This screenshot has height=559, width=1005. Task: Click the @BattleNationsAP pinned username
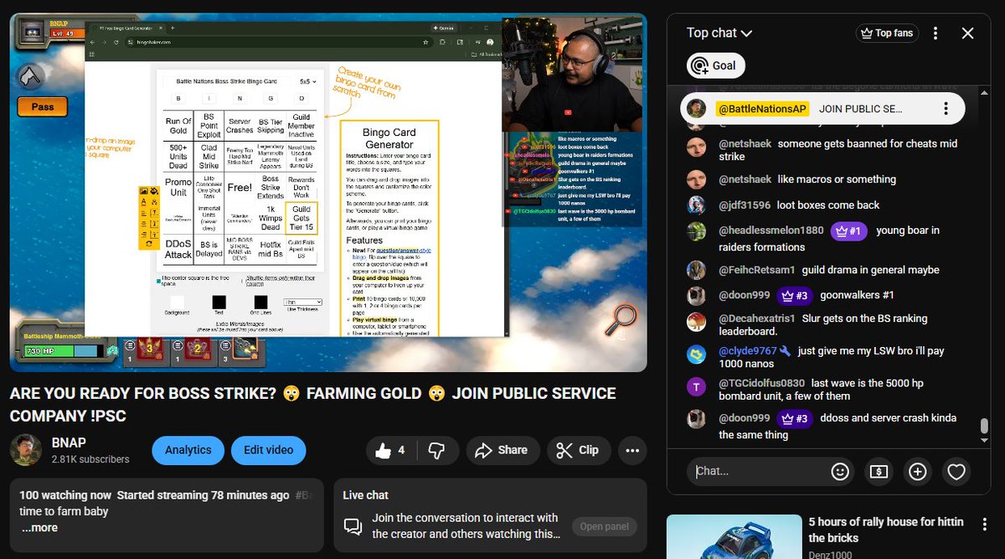click(761, 109)
